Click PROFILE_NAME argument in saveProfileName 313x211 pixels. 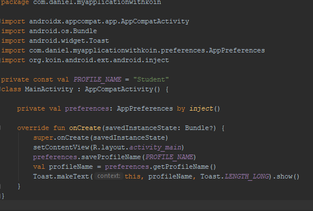[x=169, y=157]
